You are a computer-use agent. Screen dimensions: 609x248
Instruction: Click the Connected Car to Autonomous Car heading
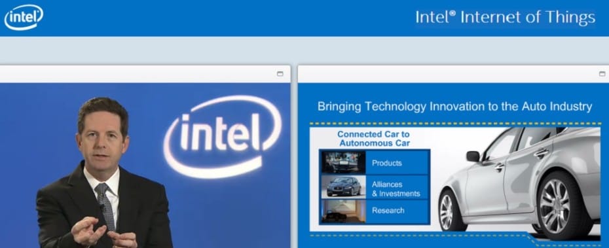(374, 139)
